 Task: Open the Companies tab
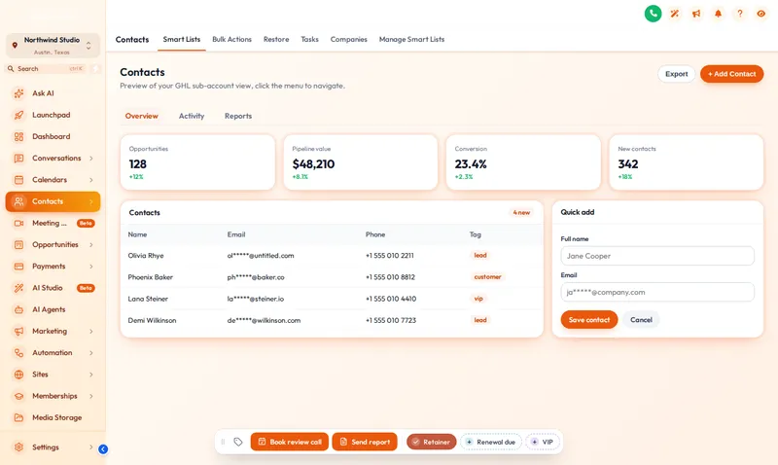point(349,39)
